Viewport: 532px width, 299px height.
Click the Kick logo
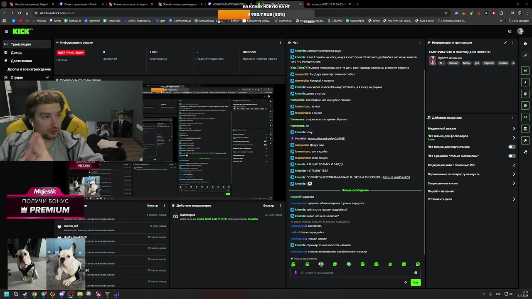point(21,31)
